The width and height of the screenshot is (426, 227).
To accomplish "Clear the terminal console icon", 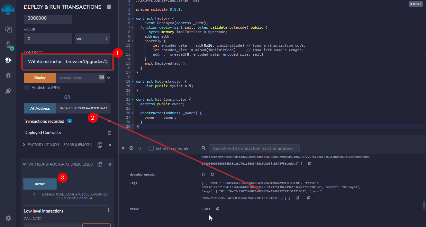I will tap(131, 148).
